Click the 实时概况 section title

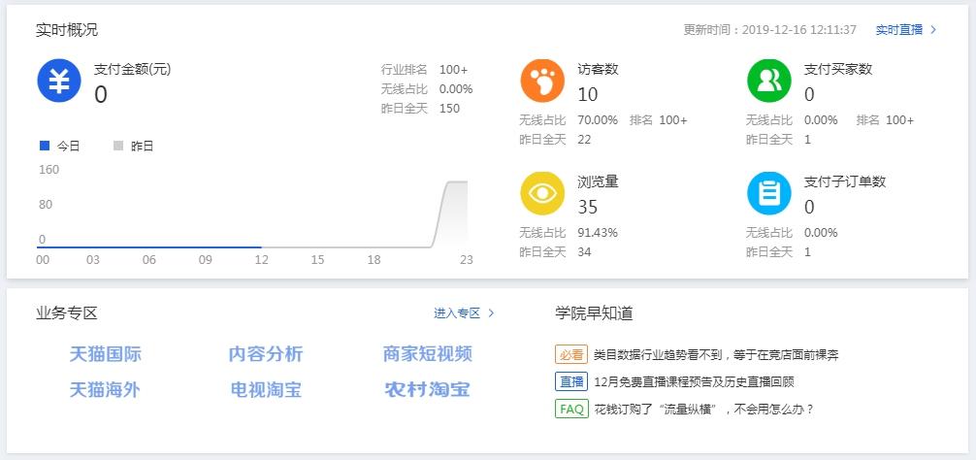coord(67,30)
